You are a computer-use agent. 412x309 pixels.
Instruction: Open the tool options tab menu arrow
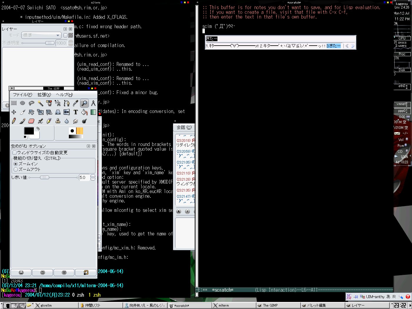(x=88, y=146)
